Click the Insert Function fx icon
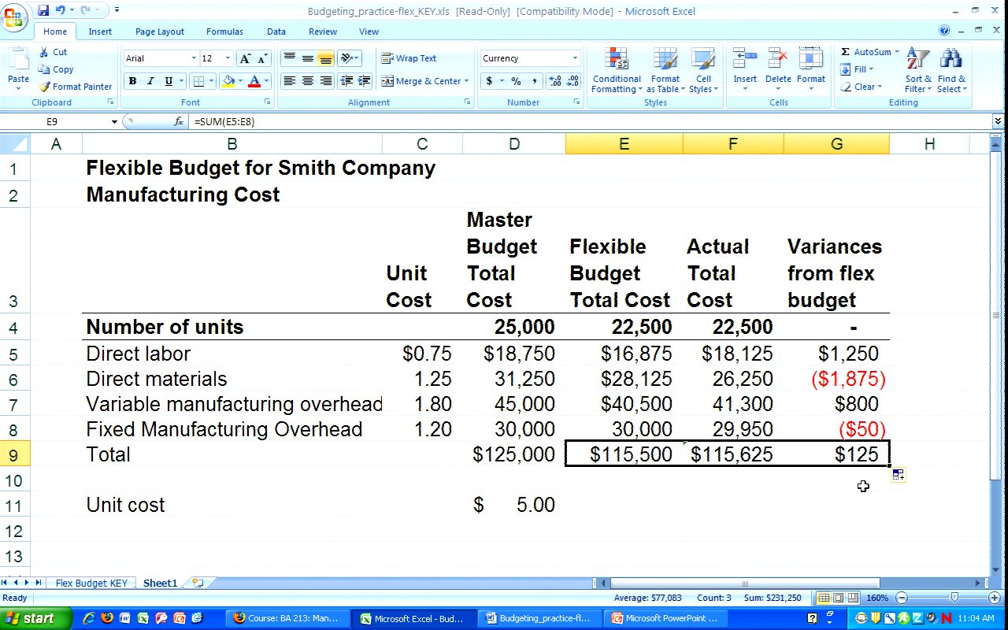 [179, 121]
